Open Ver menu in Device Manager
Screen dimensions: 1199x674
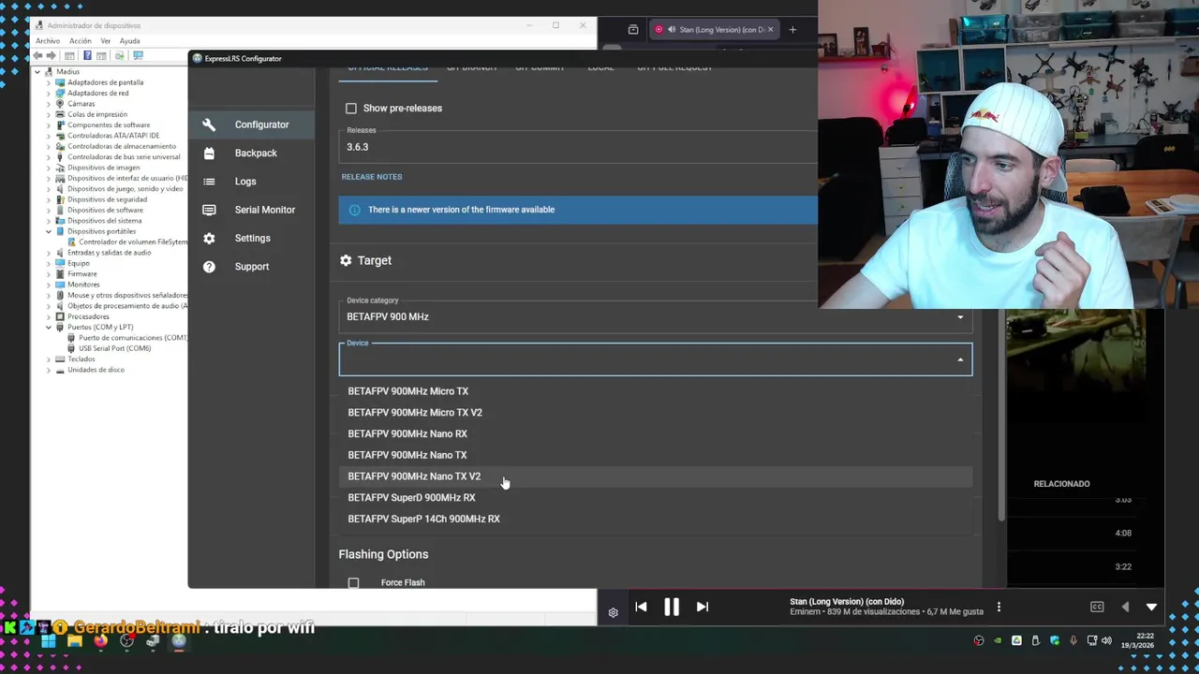pos(106,41)
